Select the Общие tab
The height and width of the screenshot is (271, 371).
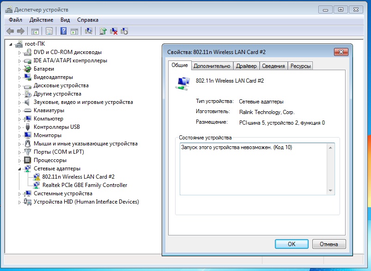180,65
